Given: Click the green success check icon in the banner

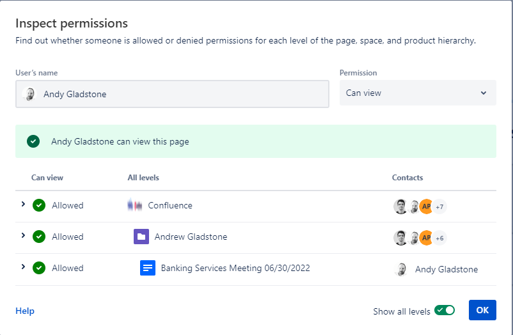Looking at the screenshot, I should tap(33, 141).
